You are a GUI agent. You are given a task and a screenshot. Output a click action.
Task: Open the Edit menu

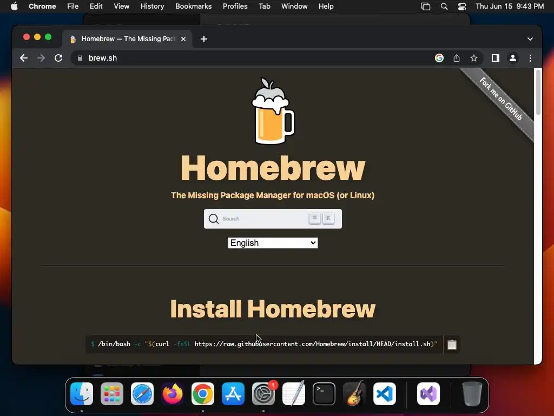click(96, 6)
